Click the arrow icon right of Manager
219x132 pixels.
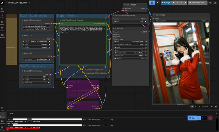pyautogui.click(x=185, y=3)
